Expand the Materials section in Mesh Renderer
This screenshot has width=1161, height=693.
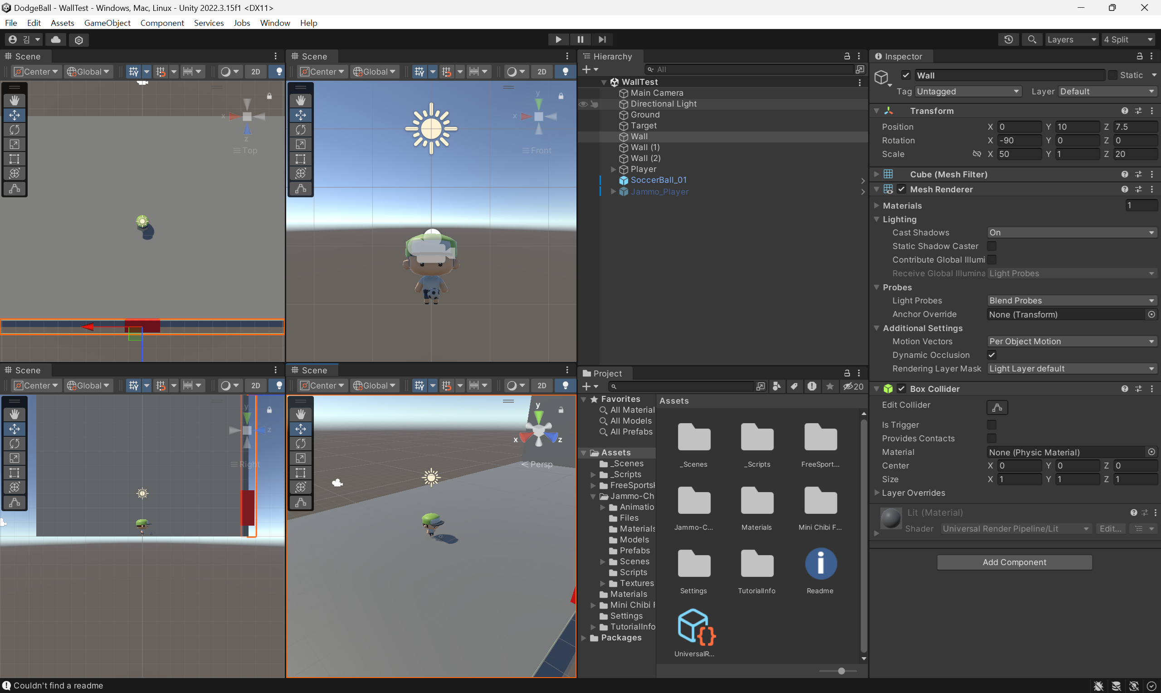point(876,205)
